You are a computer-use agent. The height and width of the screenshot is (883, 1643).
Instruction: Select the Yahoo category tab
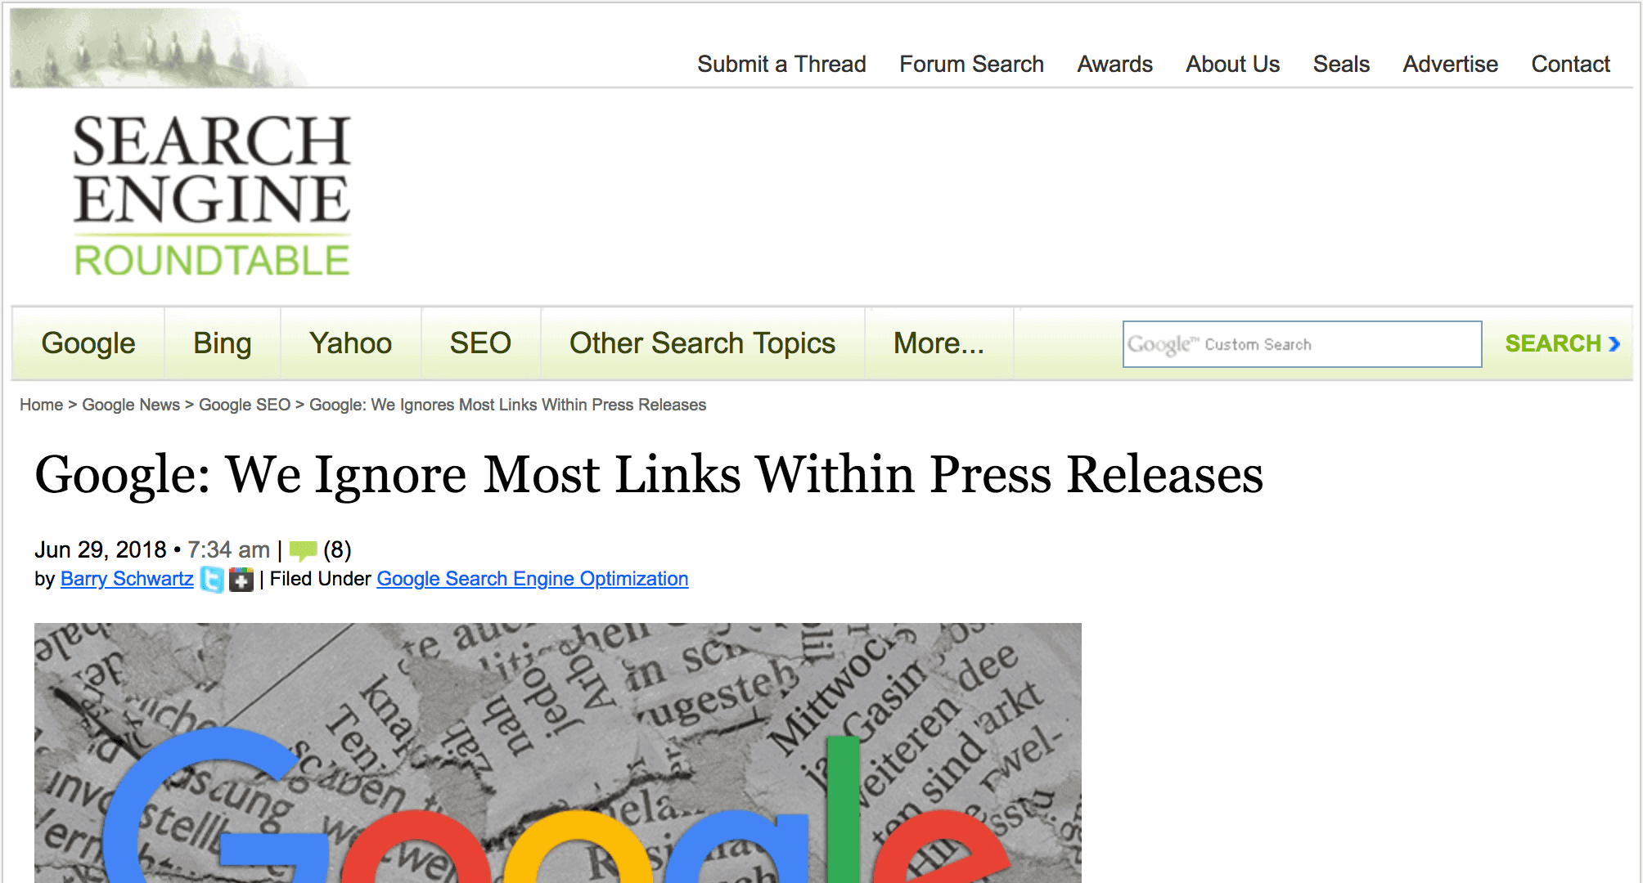[351, 343]
